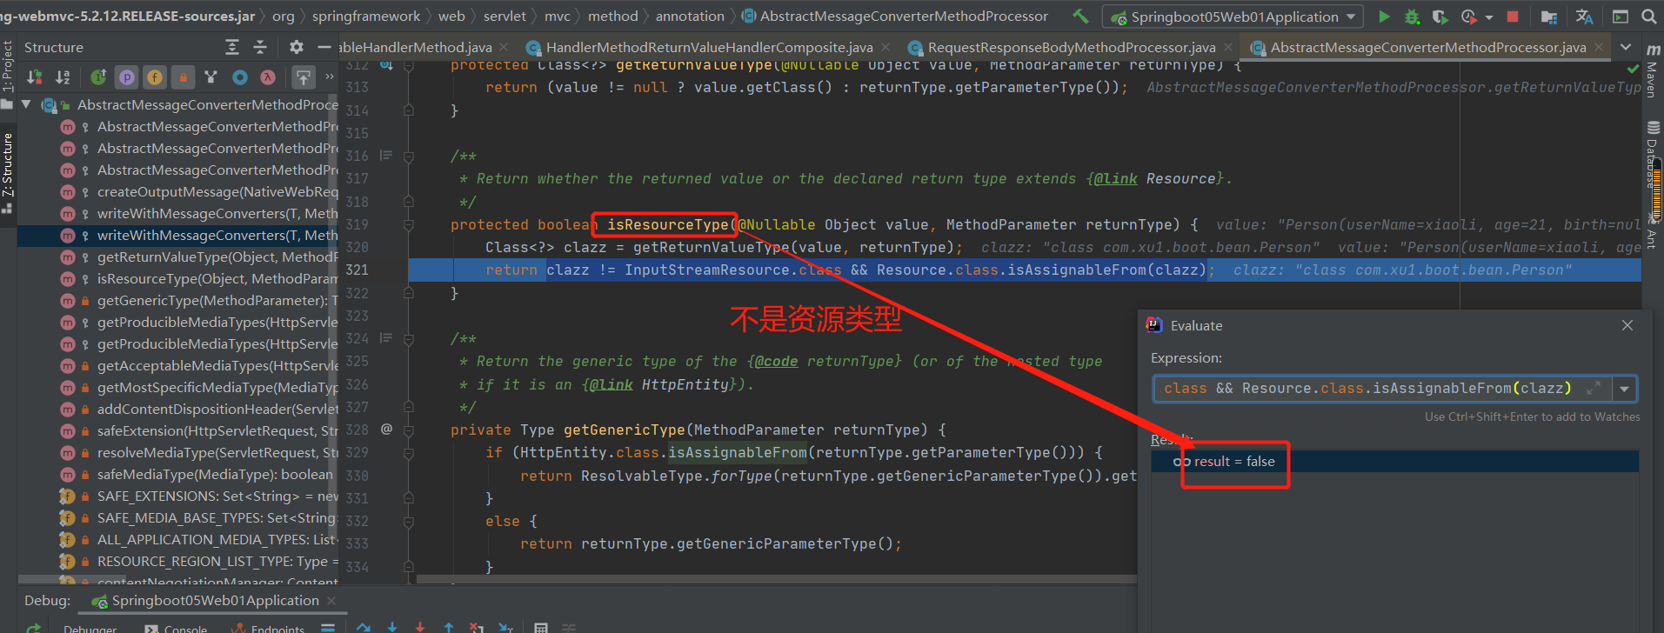Open the Springboot05Web01Application run configuration dropdown

1233,17
